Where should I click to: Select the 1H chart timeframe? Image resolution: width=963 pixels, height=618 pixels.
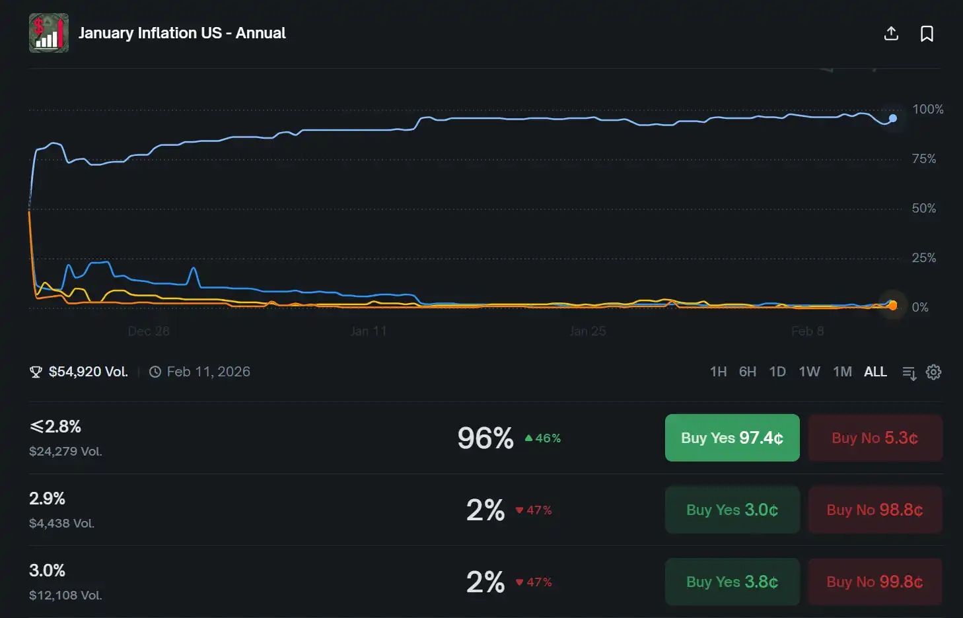pyautogui.click(x=718, y=372)
